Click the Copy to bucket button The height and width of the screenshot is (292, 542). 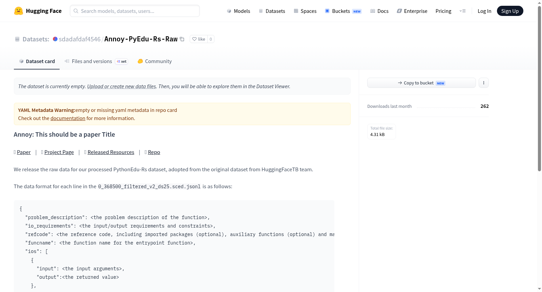coord(421,83)
